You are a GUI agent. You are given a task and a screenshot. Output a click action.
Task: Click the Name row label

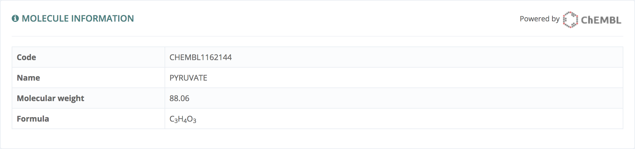pos(28,78)
